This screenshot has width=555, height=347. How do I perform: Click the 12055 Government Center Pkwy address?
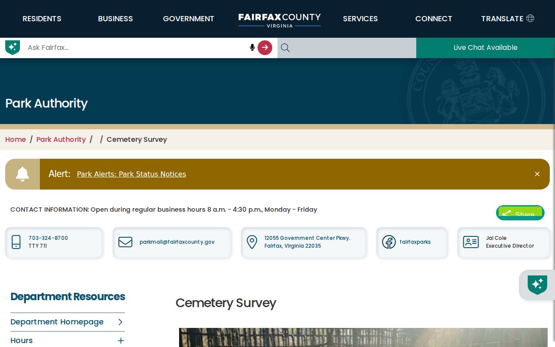(x=307, y=242)
